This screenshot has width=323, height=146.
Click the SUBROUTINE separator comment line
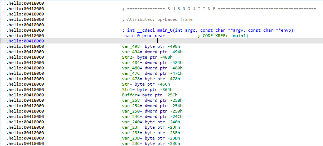[219, 9]
